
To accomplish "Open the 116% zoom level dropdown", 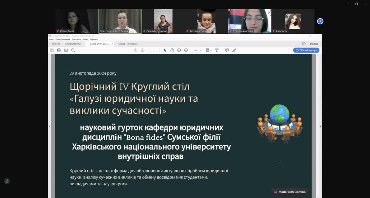I will click(197, 50).
